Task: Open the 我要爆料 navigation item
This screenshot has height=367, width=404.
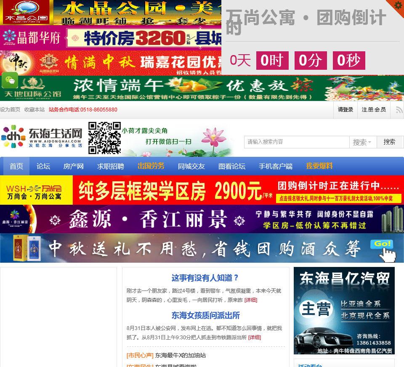Action: 319,166
